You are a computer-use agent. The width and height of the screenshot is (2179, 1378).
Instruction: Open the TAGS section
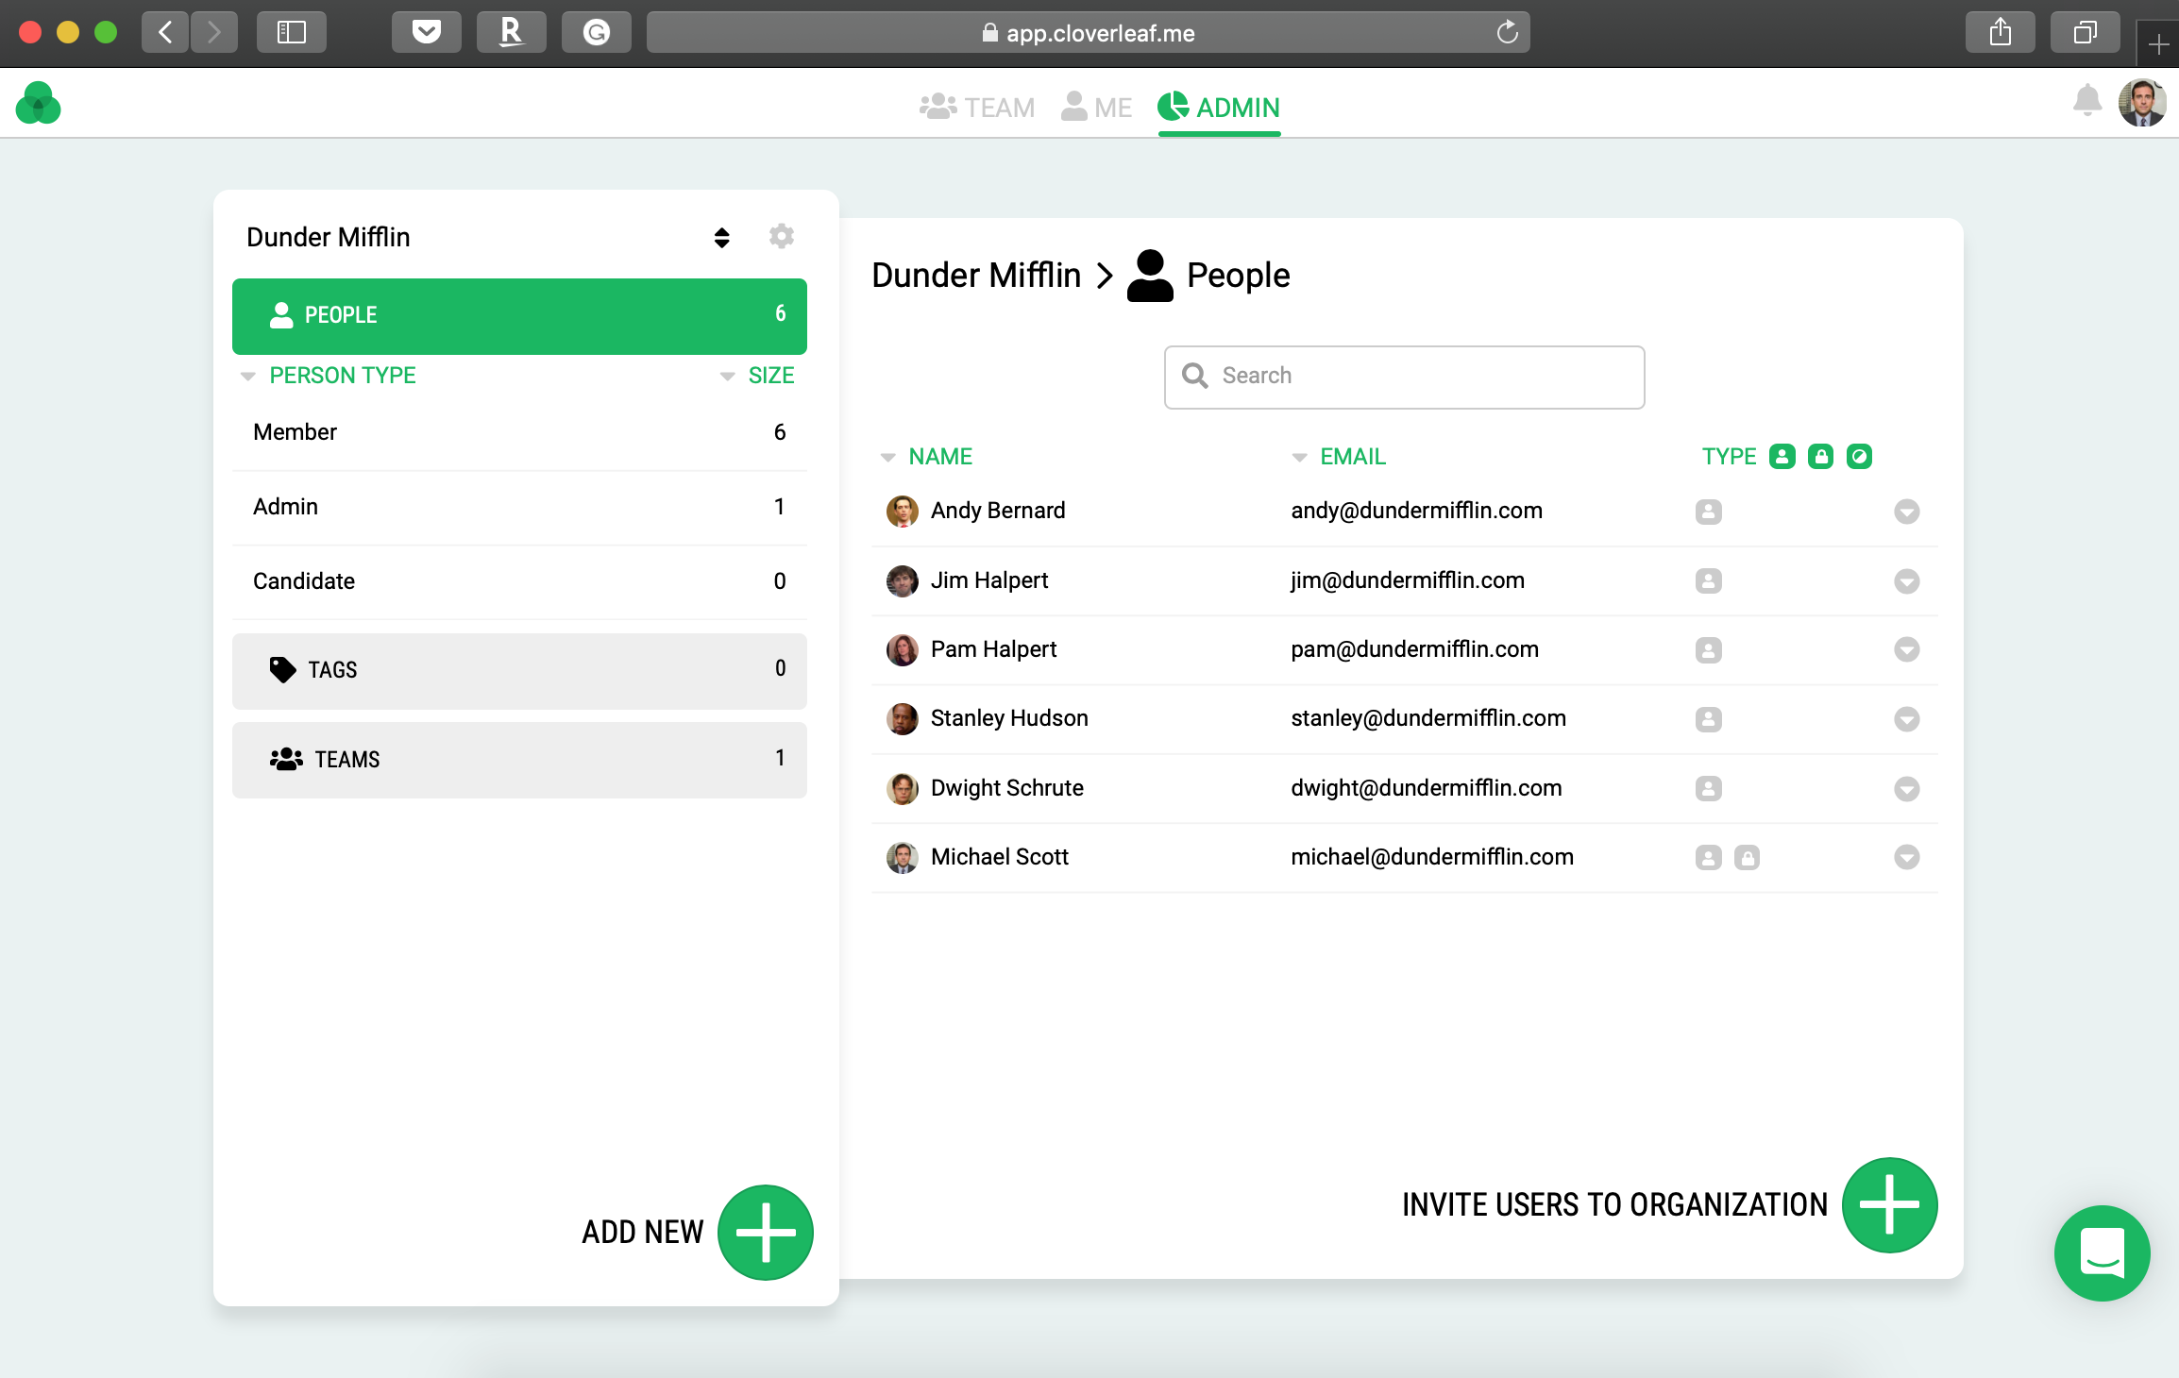[x=519, y=671]
